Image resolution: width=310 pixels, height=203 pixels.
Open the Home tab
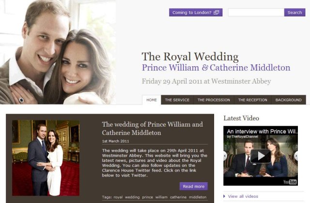coord(152,100)
